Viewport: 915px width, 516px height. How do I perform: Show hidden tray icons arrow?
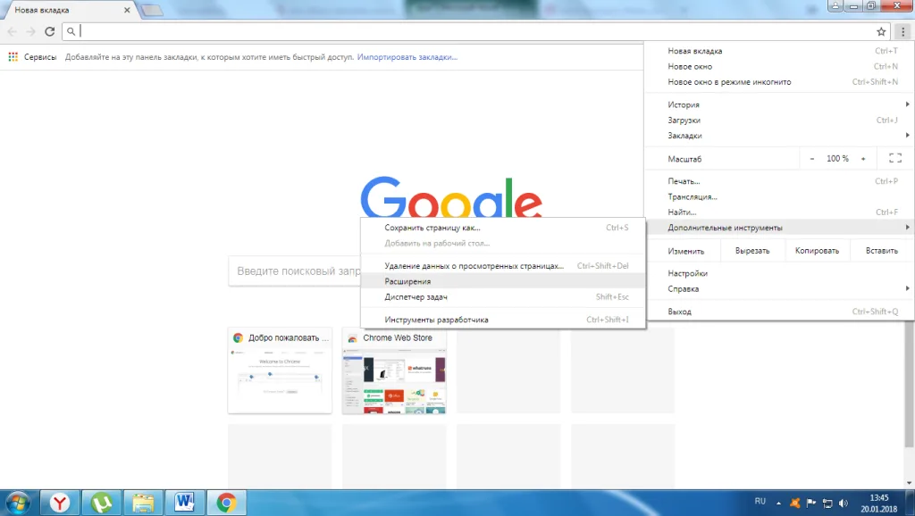[778, 503]
